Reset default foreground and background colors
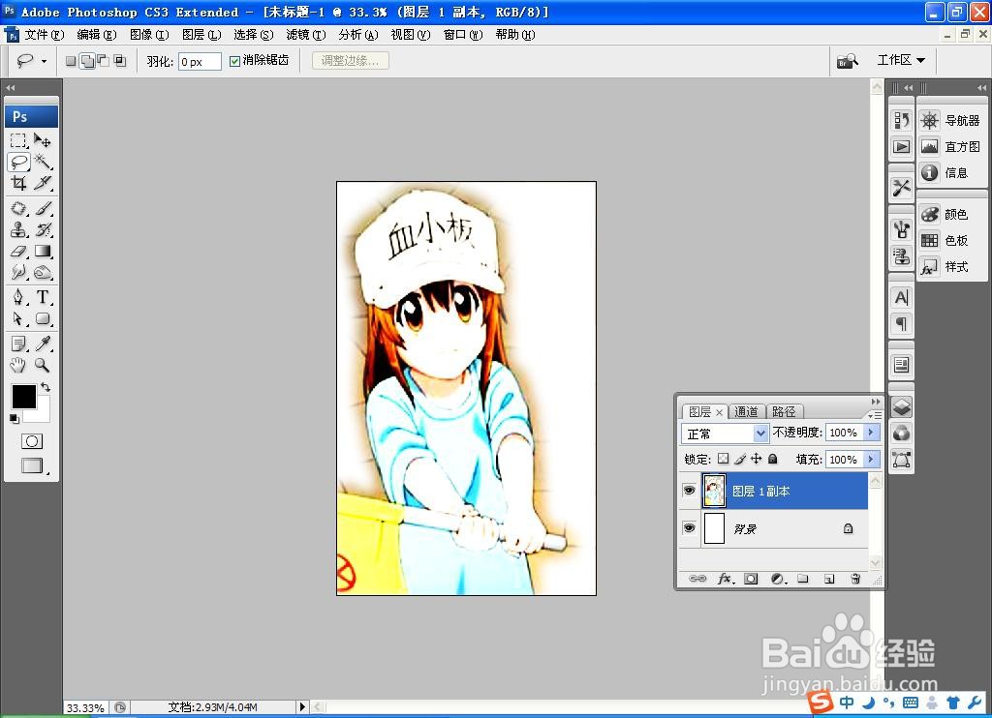992x718 pixels. pyautogui.click(x=14, y=418)
